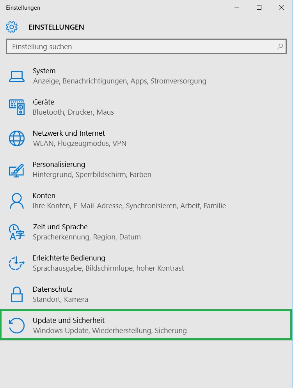Click the Erleichterte Bedienung dashed circle icon

pos(17,263)
